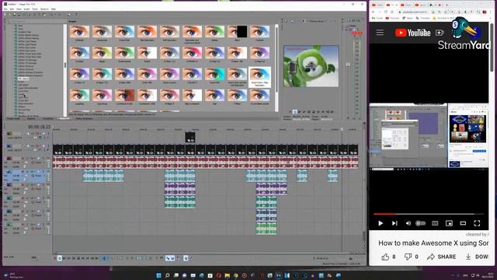Switch to the Project Media tab
Viewport: 497px width, 280px height.
[x=13, y=119]
